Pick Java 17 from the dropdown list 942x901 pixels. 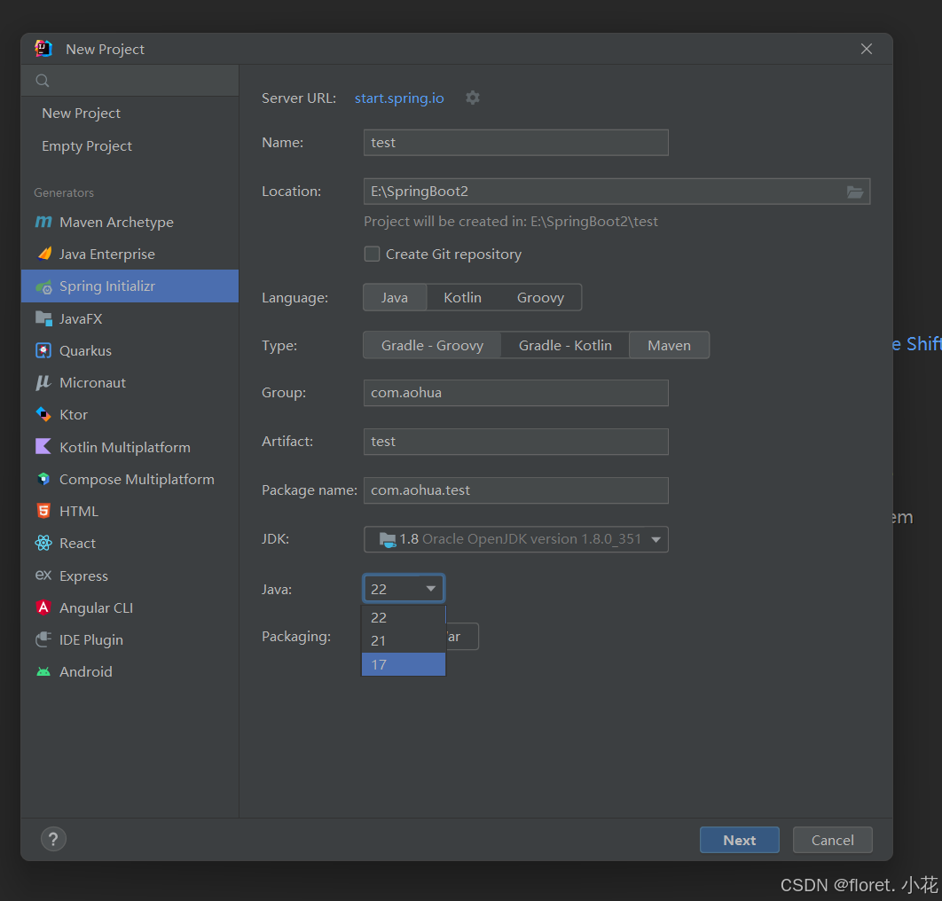[404, 664]
